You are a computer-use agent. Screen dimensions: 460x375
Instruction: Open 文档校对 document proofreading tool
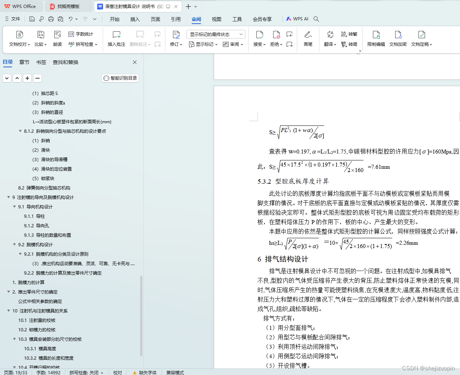point(19,39)
